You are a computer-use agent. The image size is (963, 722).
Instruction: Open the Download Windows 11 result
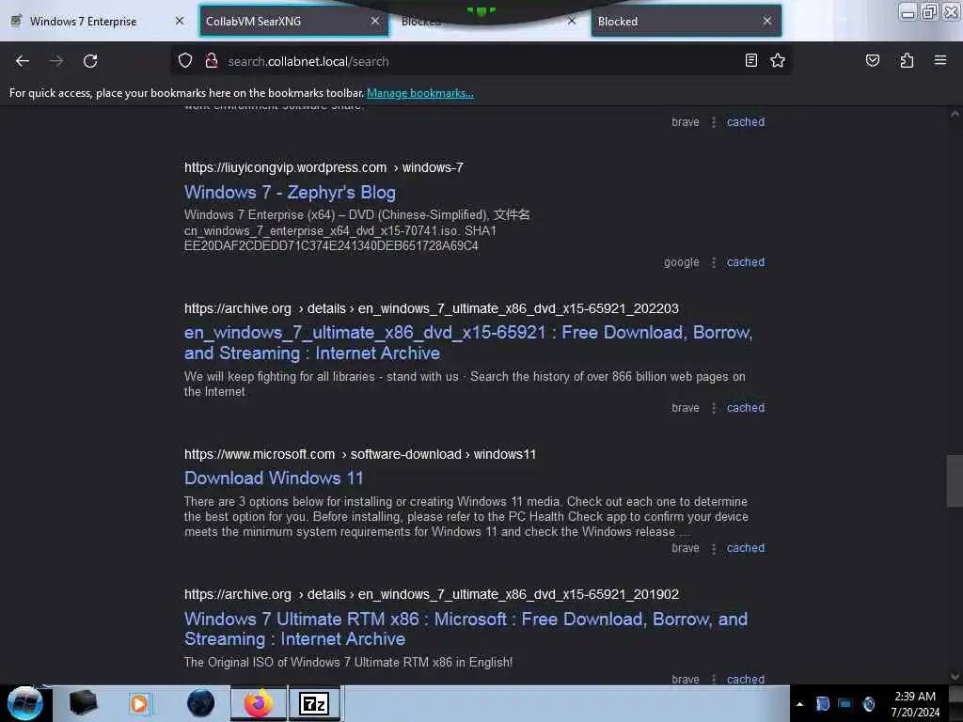coord(274,478)
